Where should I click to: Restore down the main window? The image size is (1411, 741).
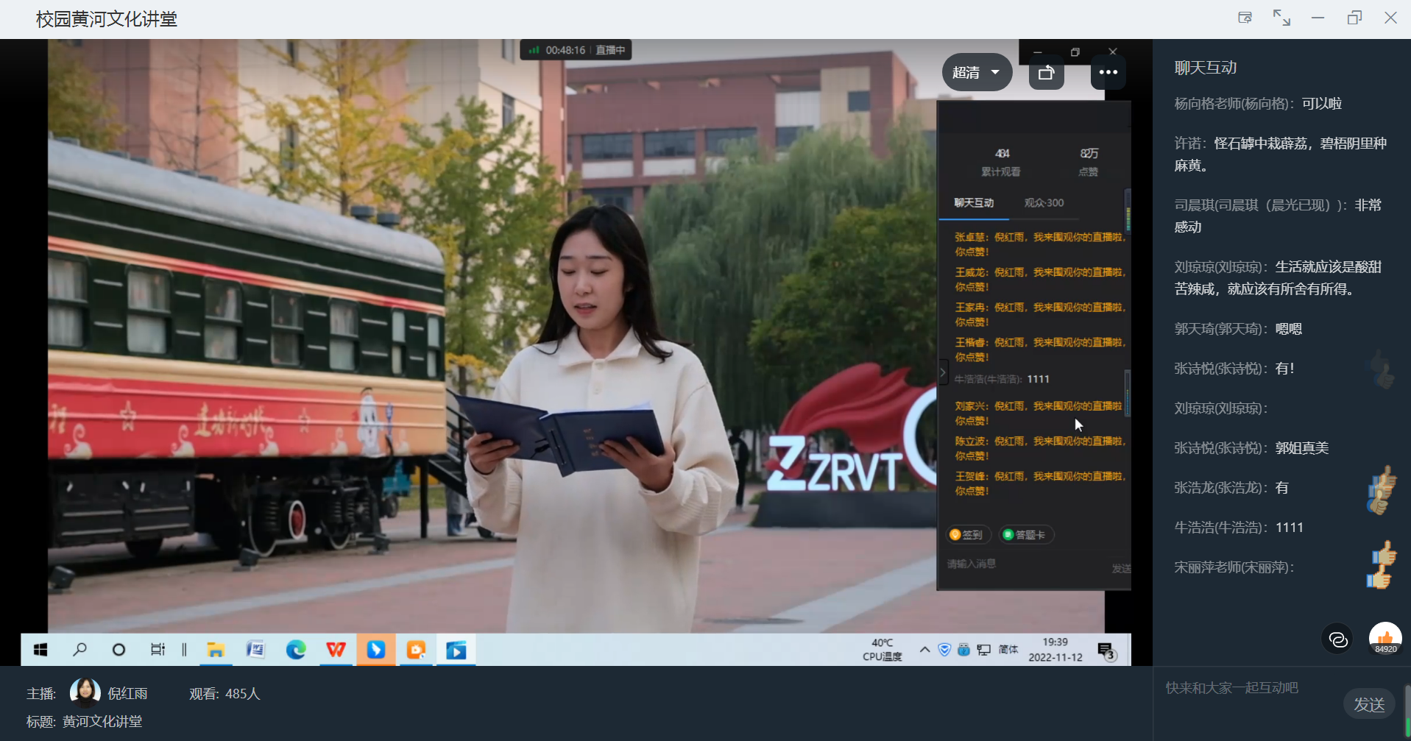coord(1354,18)
